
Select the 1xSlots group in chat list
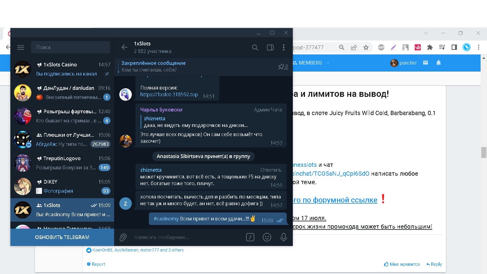click(62, 210)
